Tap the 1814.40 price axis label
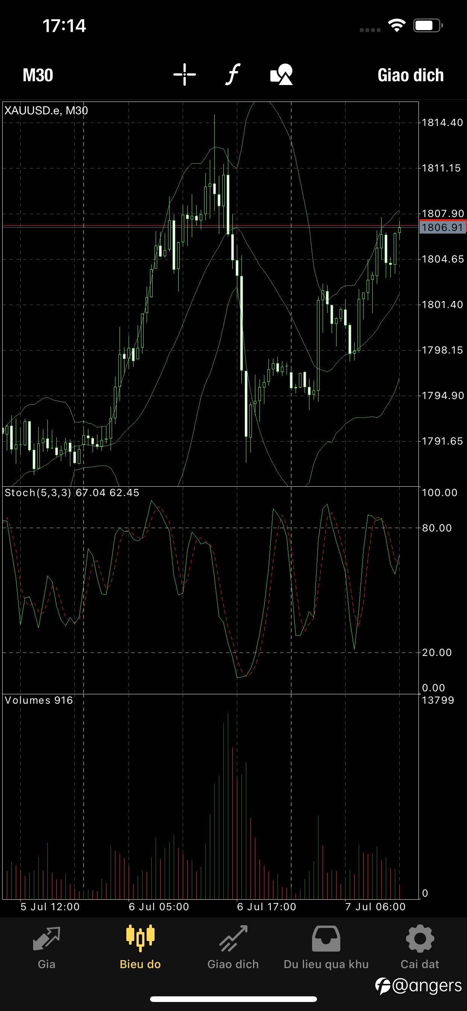This screenshot has width=467, height=1011. pyautogui.click(x=442, y=123)
